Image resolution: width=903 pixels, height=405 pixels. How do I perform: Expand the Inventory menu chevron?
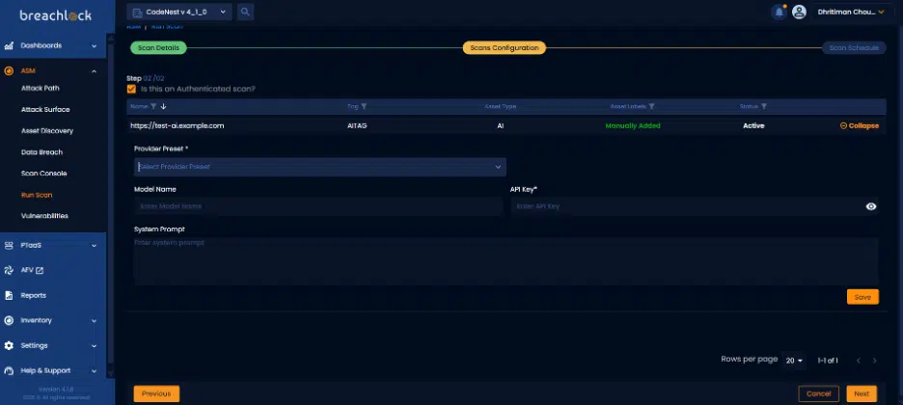pos(94,320)
